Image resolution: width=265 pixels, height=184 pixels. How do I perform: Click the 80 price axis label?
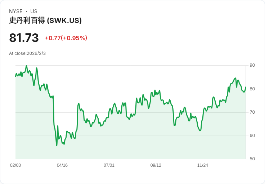tap(252, 89)
